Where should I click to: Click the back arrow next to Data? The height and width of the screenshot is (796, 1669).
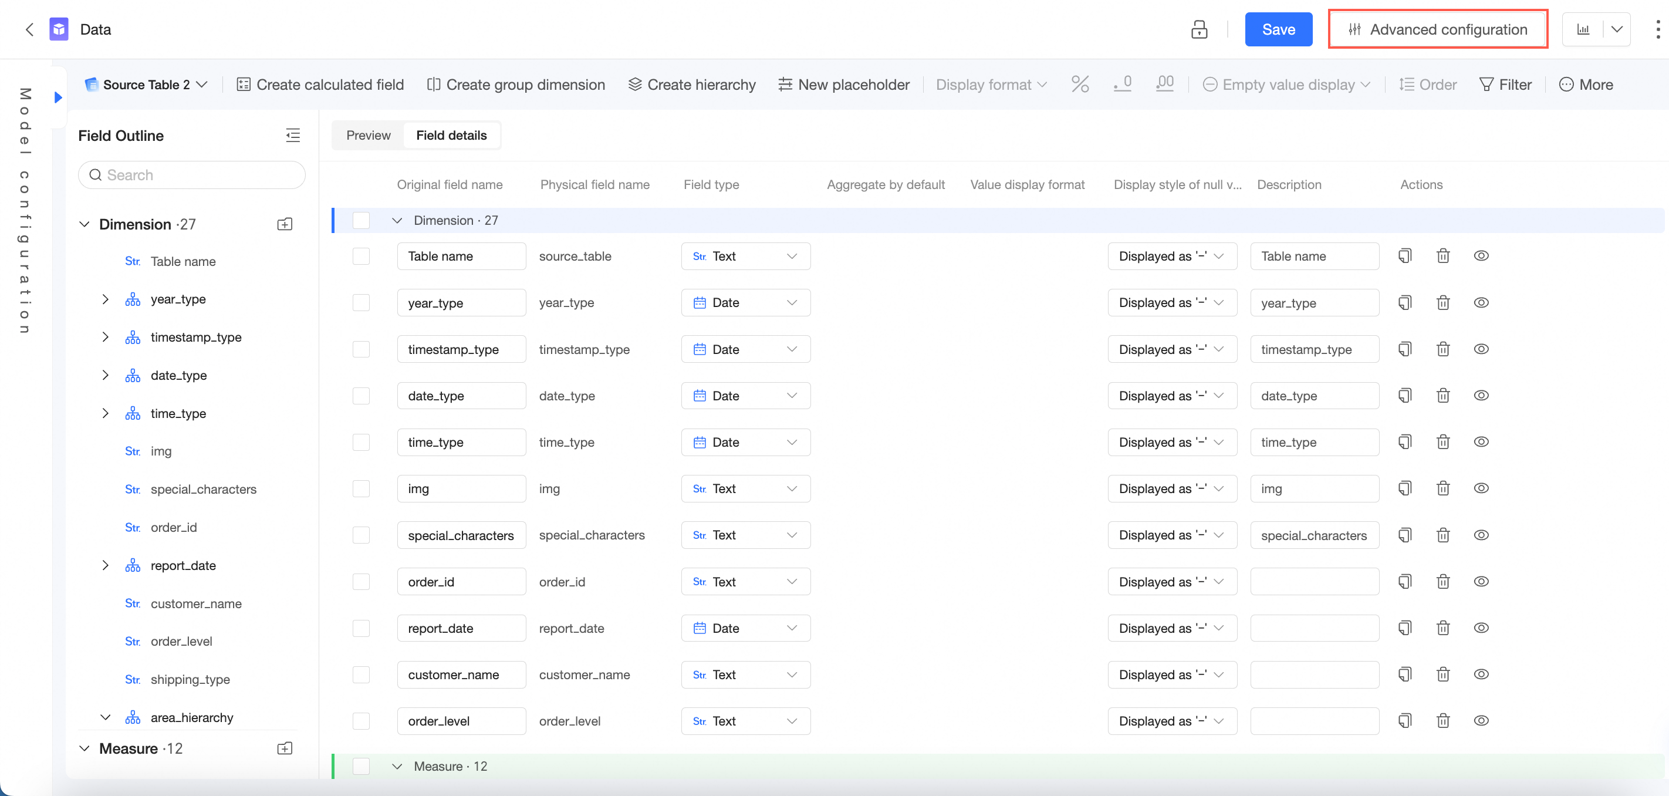click(x=29, y=29)
